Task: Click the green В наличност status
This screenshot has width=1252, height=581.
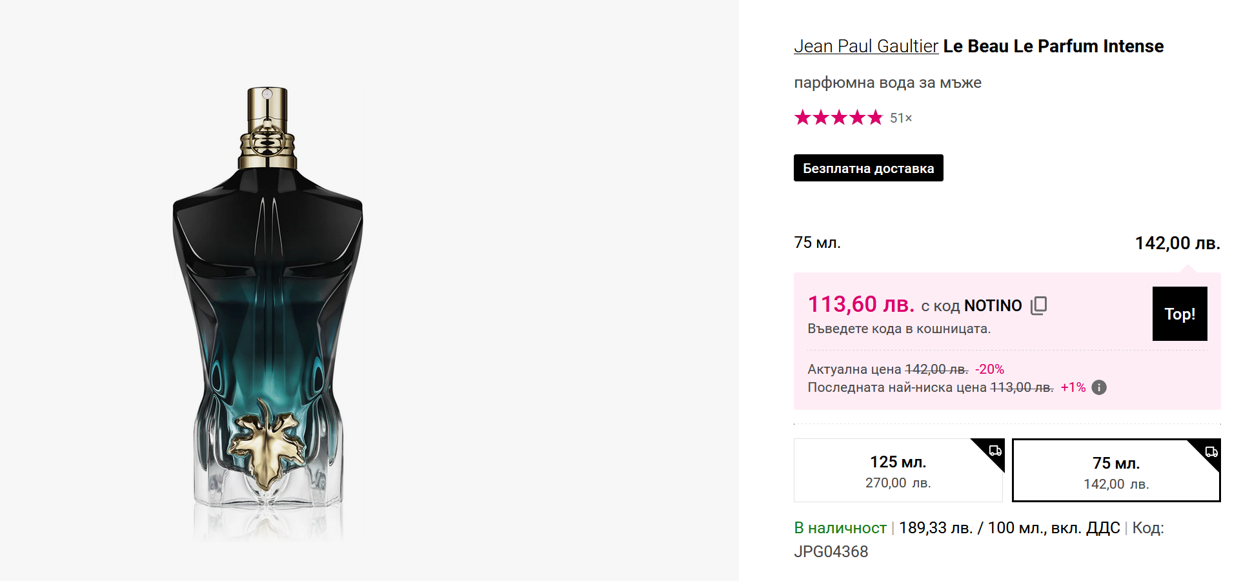Action: point(840,528)
